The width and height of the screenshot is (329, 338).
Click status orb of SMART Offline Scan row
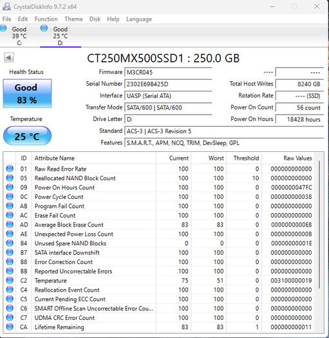click(10, 308)
